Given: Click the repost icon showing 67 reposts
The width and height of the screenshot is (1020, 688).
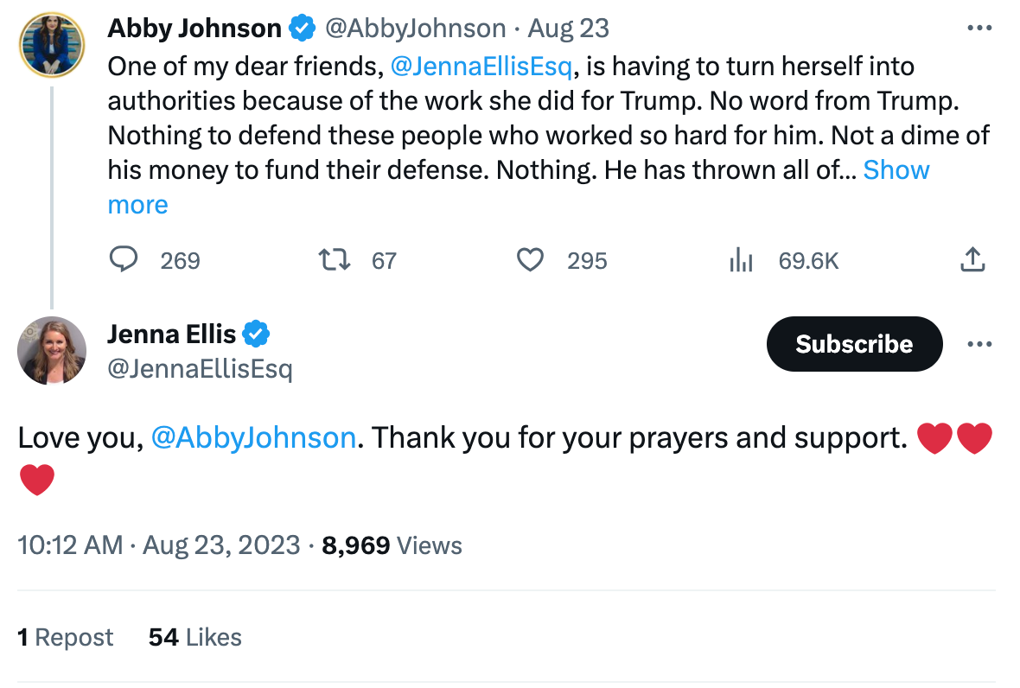Looking at the screenshot, I should click(334, 259).
